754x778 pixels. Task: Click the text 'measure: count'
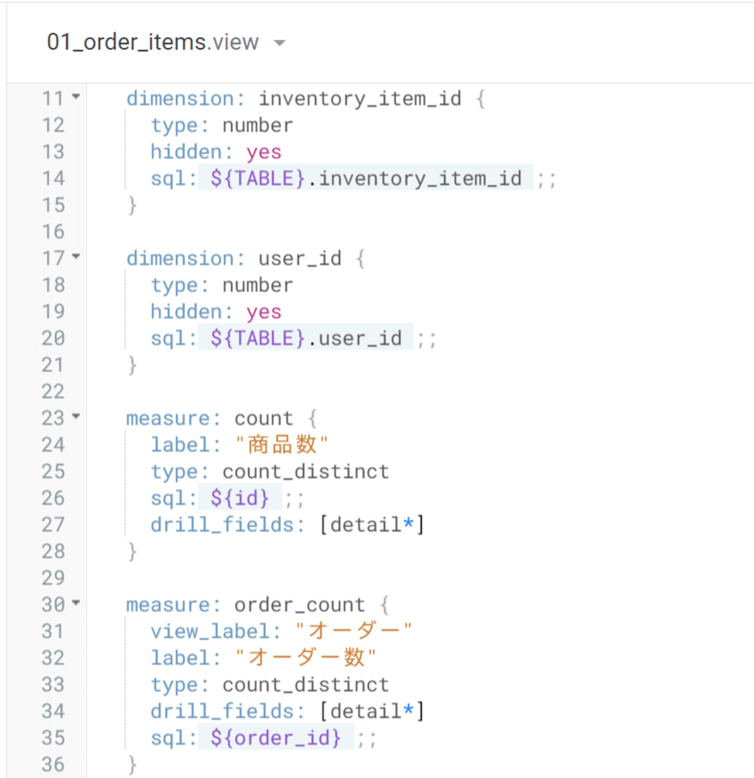click(x=210, y=419)
